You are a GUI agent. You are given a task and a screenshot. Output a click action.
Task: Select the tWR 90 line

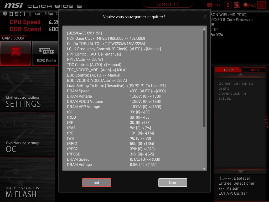click(x=109, y=138)
